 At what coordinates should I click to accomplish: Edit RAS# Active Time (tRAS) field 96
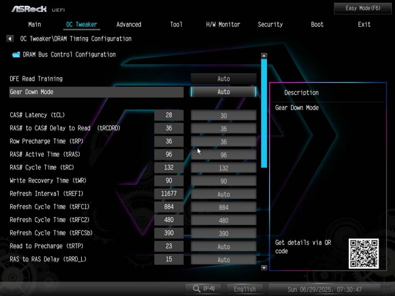(x=223, y=155)
